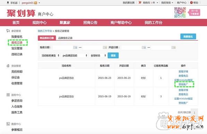The width and height of the screenshot is (207, 134).
Task: Click the shopping cart icon in top bar
Action: (140, 2)
